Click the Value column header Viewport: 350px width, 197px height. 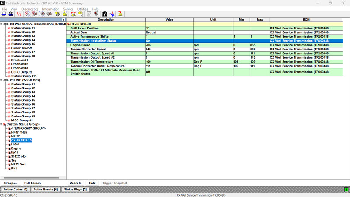[169, 20]
